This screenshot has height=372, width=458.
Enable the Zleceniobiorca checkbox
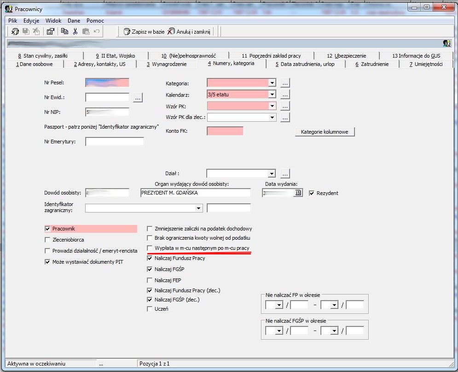[47, 240]
